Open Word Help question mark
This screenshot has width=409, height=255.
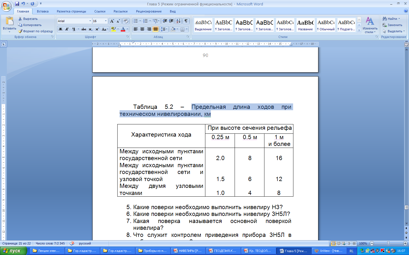click(x=406, y=11)
